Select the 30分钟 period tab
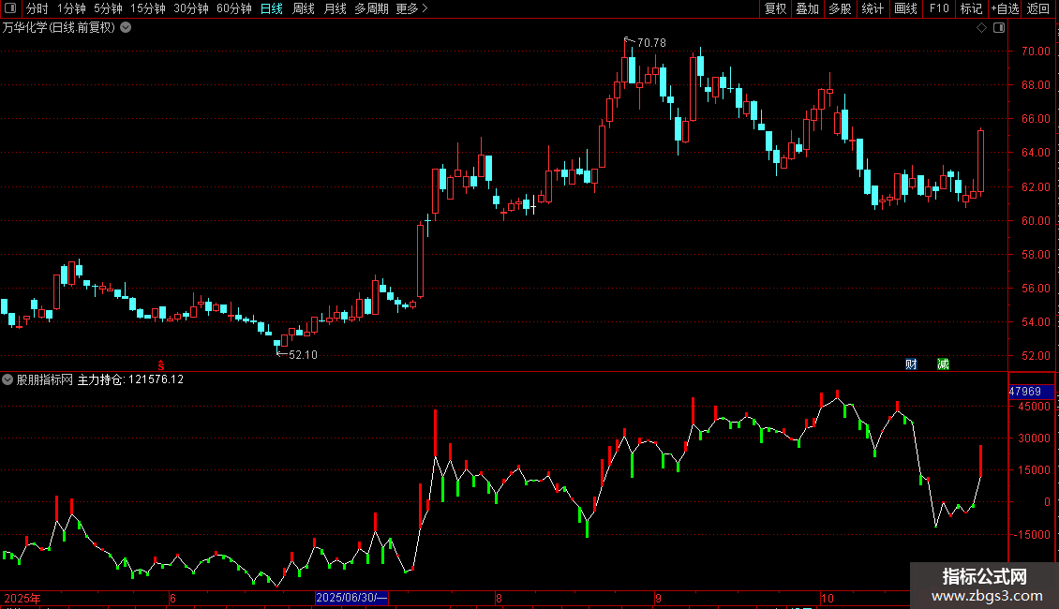 point(190,8)
